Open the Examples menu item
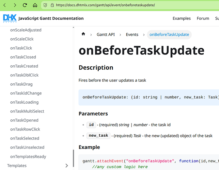The width and height of the screenshot is (219, 170). click(182, 18)
